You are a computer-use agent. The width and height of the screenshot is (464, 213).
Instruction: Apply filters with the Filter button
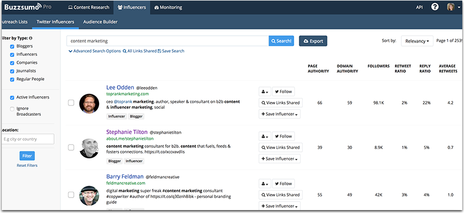[27, 156]
